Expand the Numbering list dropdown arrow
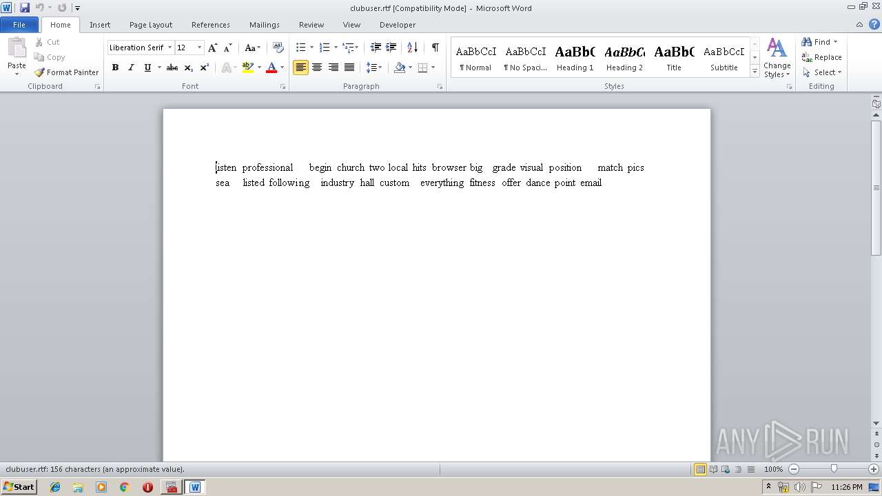Image resolution: width=882 pixels, height=496 pixels. 336,48
